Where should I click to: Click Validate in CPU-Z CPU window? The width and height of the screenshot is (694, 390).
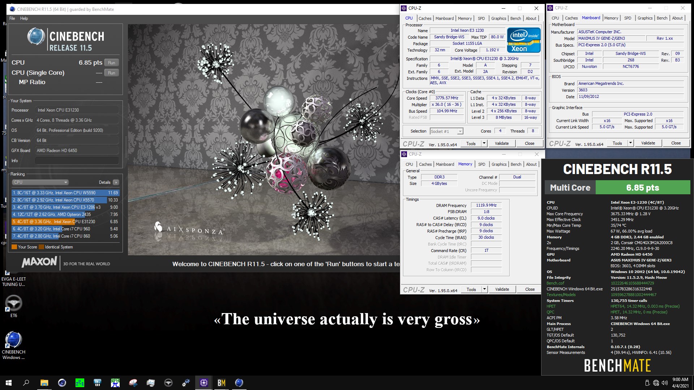click(502, 143)
